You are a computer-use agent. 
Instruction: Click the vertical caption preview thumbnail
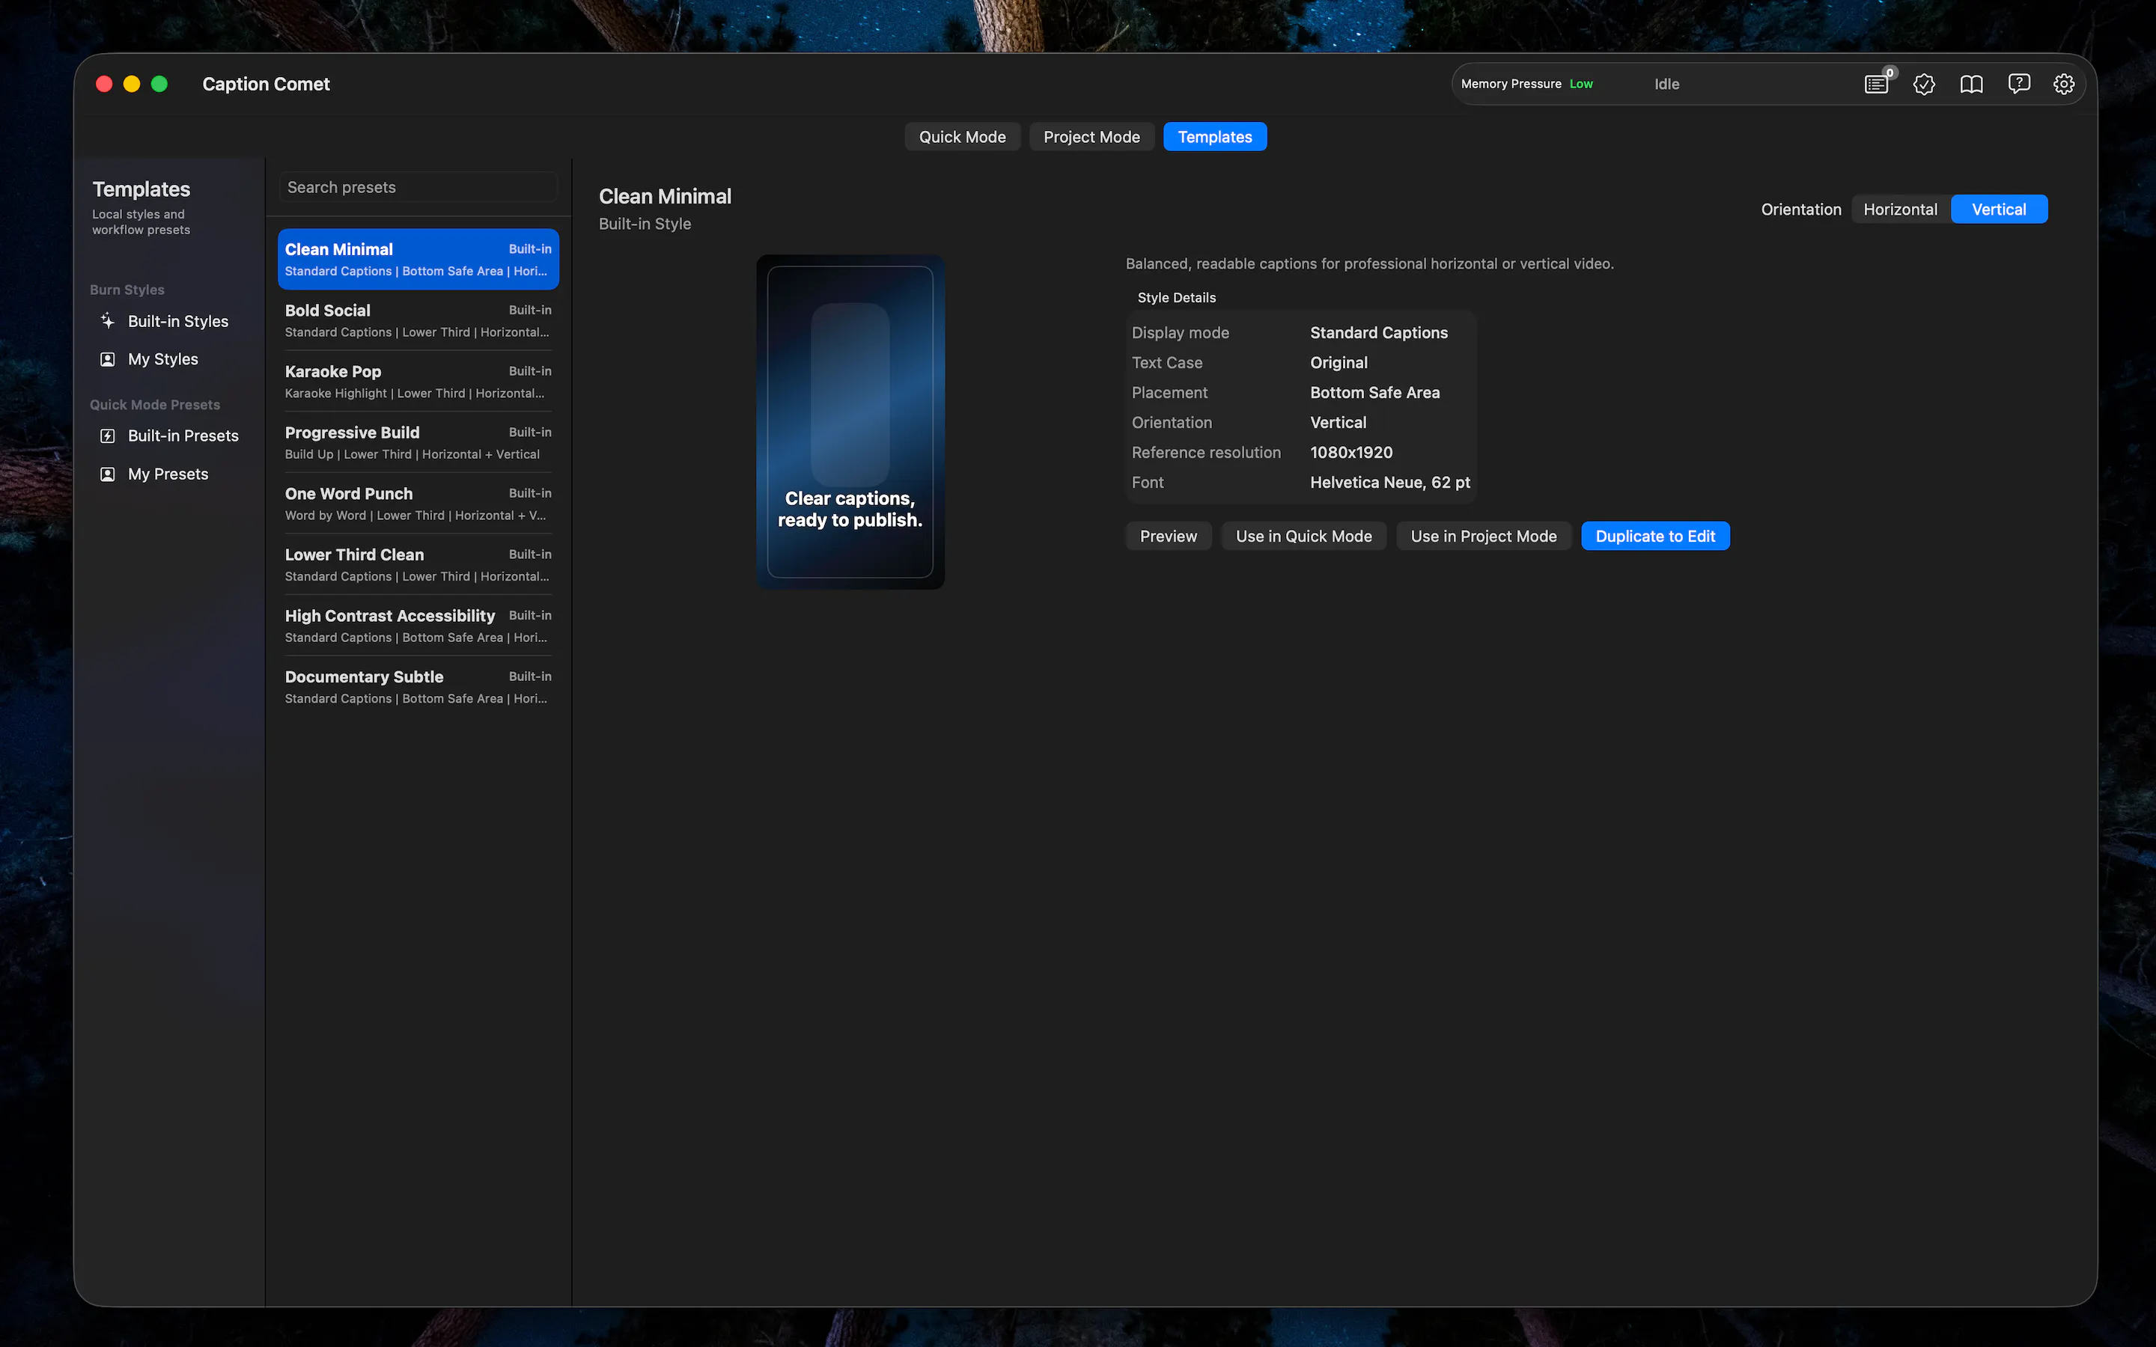[850, 421]
